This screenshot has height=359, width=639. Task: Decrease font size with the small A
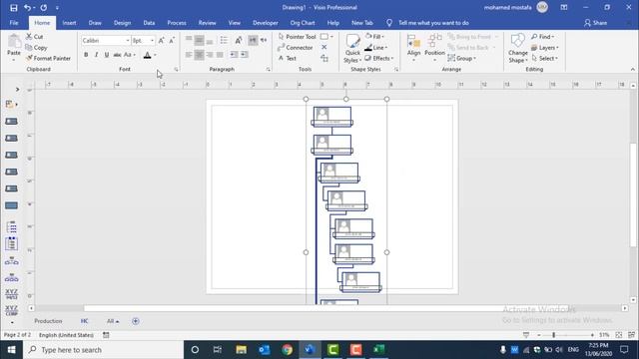coord(172,40)
